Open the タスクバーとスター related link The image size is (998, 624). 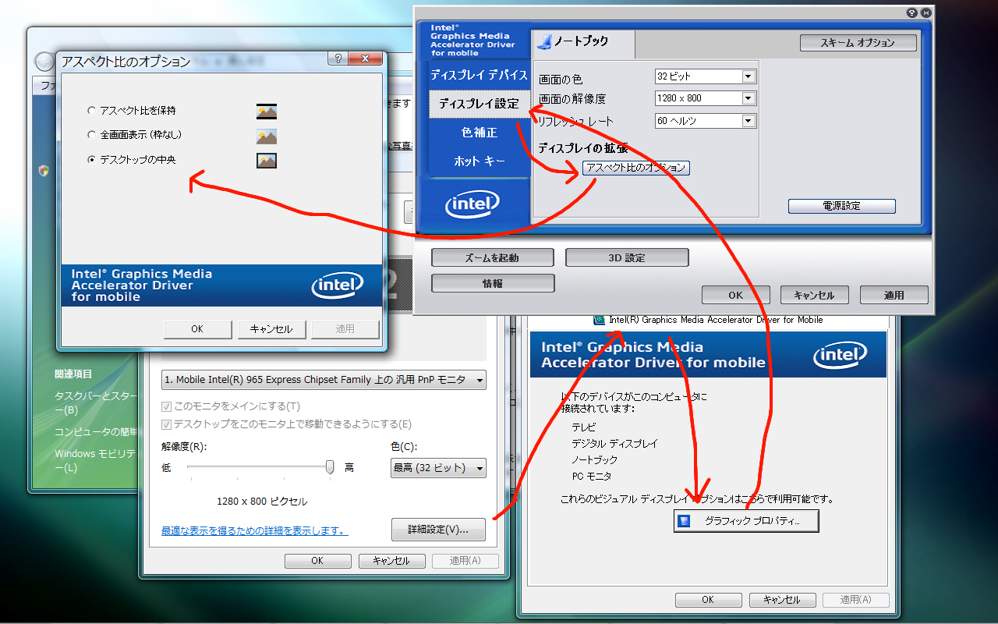coord(97,403)
